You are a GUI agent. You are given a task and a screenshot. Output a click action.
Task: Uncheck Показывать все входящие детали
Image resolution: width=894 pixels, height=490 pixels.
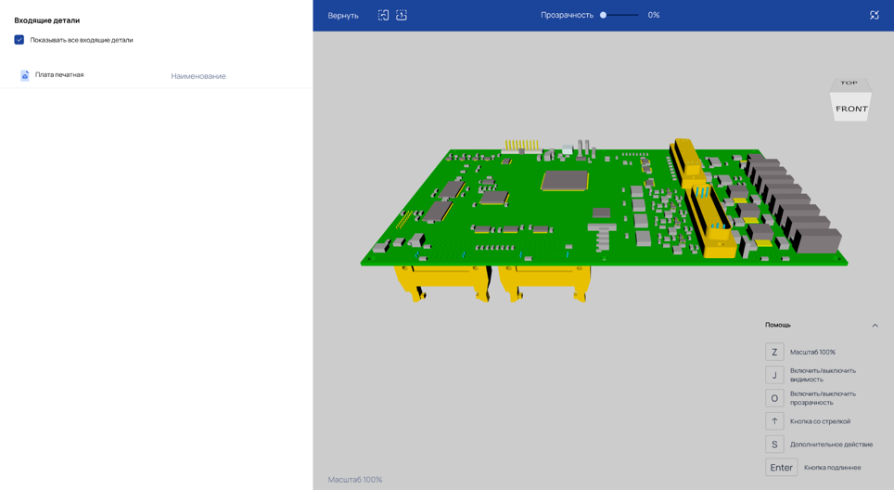click(19, 40)
